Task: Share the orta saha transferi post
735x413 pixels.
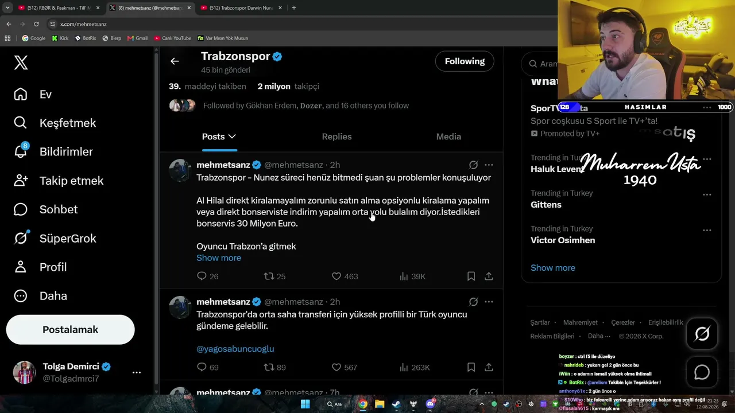Action: click(x=489, y=367)
